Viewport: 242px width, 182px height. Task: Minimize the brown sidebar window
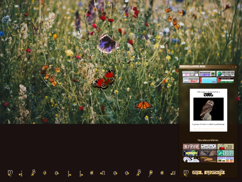[230, 67]
